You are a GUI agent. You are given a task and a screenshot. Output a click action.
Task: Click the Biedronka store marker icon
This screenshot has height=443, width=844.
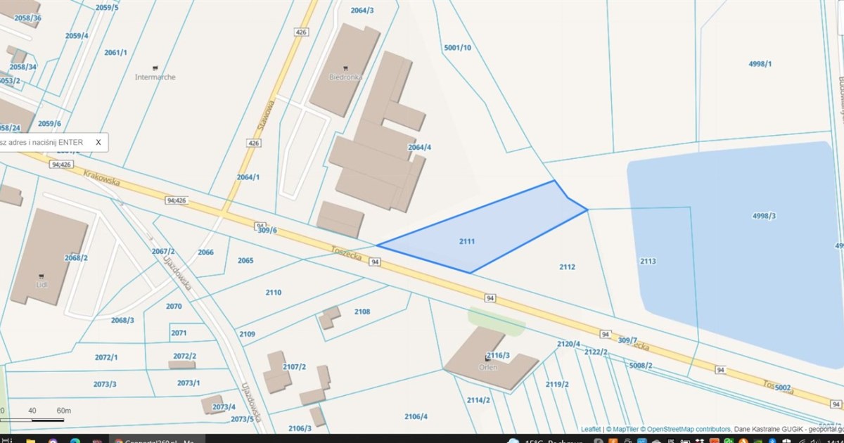[345, 69]
